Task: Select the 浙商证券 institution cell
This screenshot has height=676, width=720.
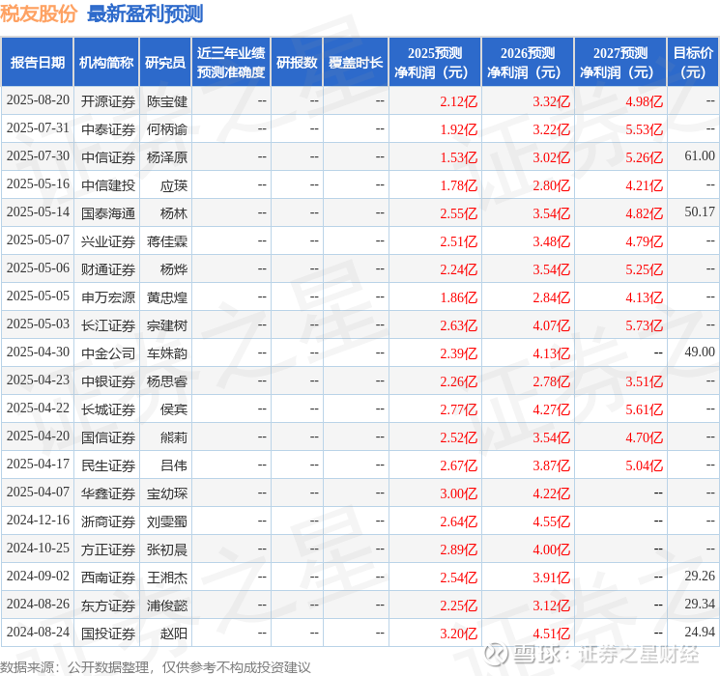Action: 108,521
